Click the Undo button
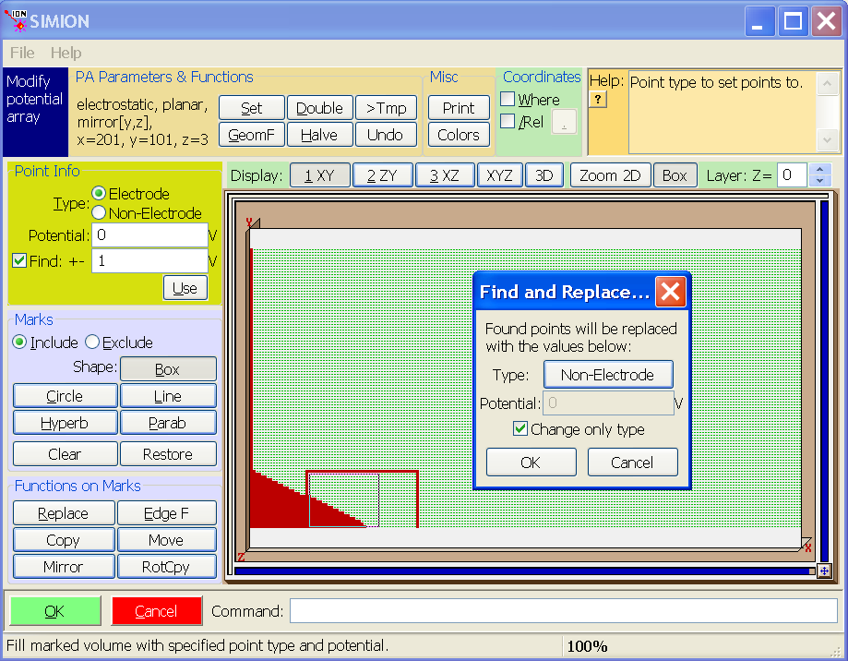848x661 pixels. (386, 134)
